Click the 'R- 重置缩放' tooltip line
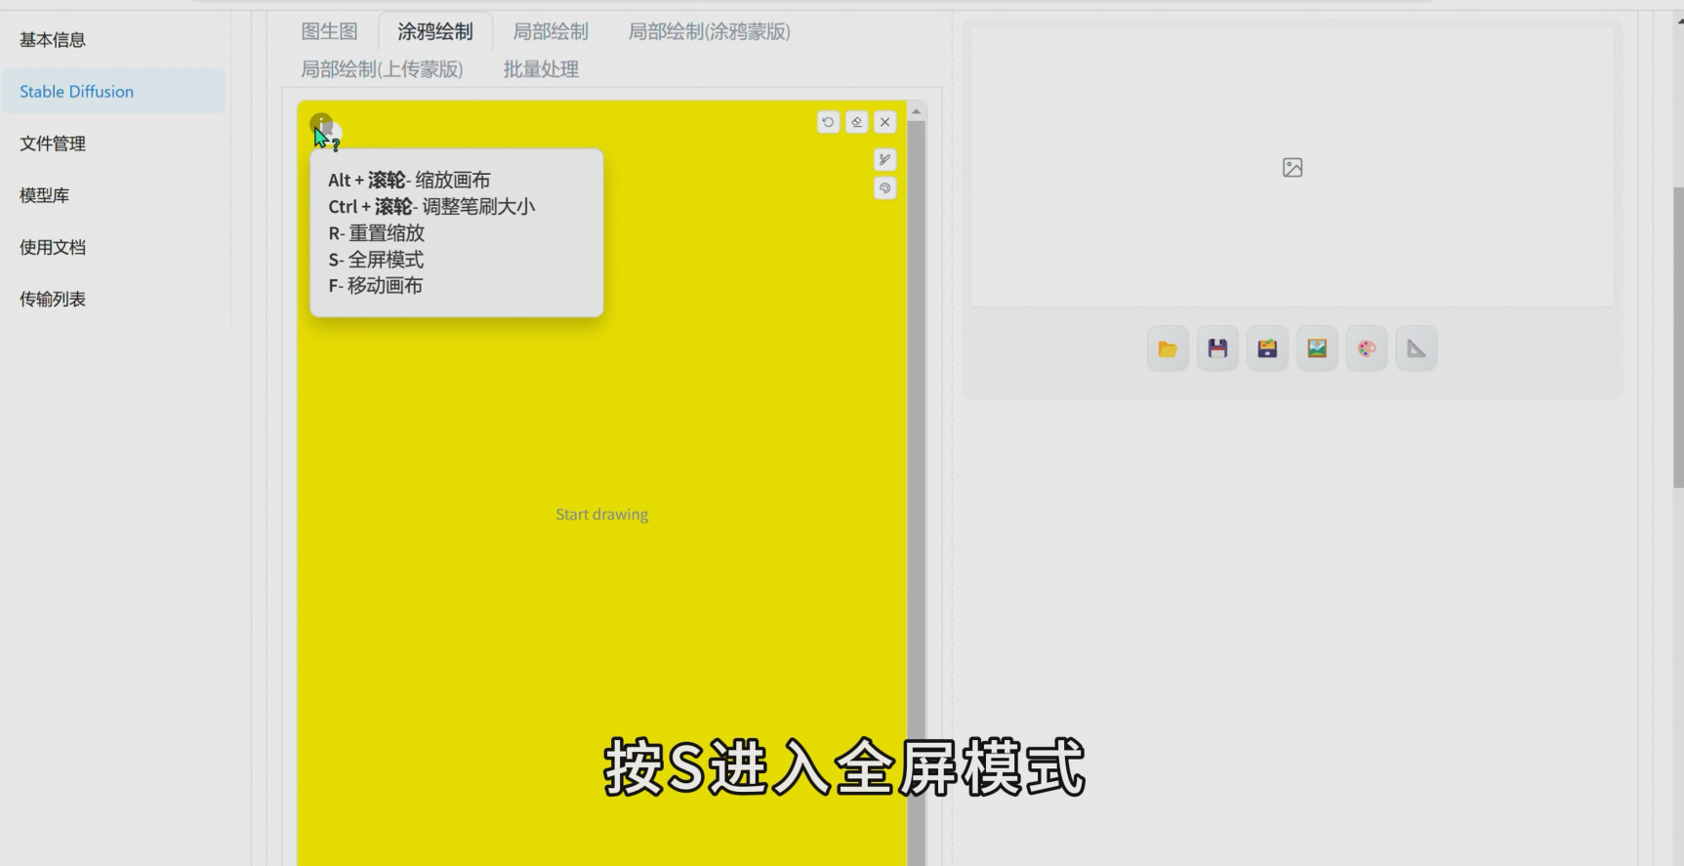Screen dimensions: 1684x866 (x=376, y=233)
